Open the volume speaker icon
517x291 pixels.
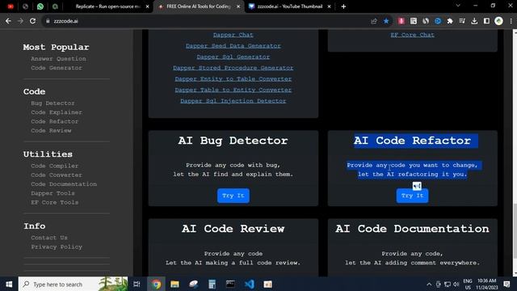(x=456, y=285)
